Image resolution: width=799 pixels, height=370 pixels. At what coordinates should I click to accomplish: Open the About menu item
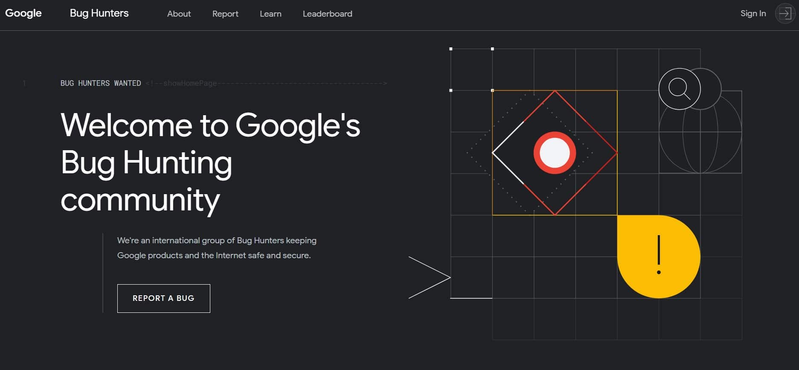179,14
